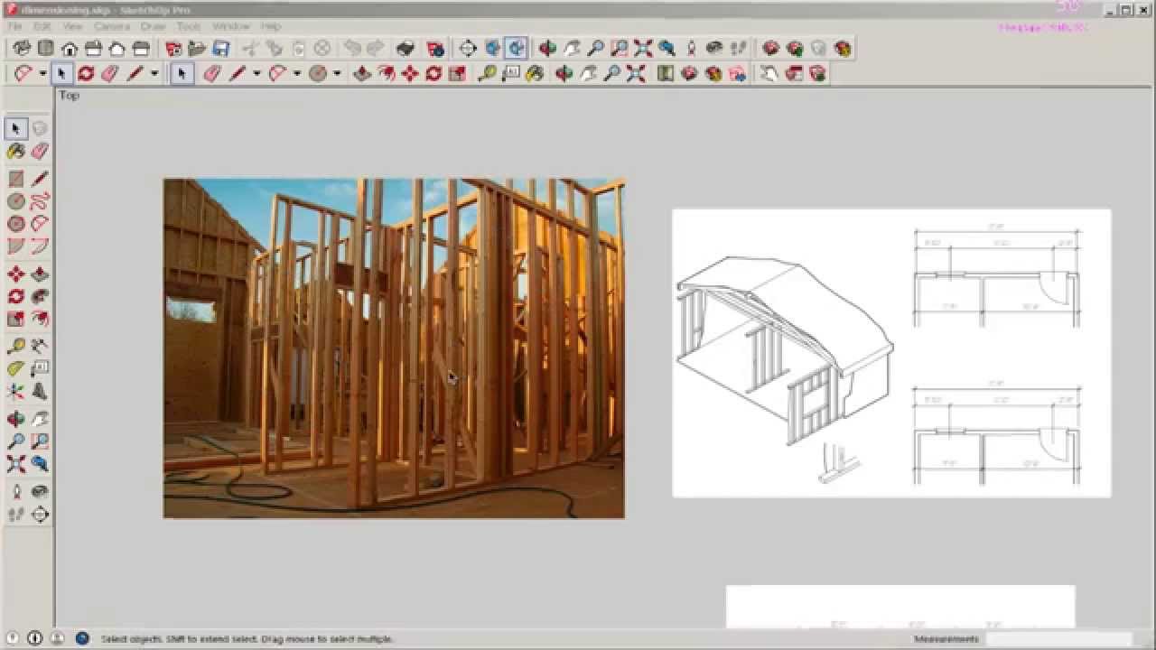Choose the Paint Bucket tool in left toolbox
The image size is (1156, 650).
tap(16, 151)
